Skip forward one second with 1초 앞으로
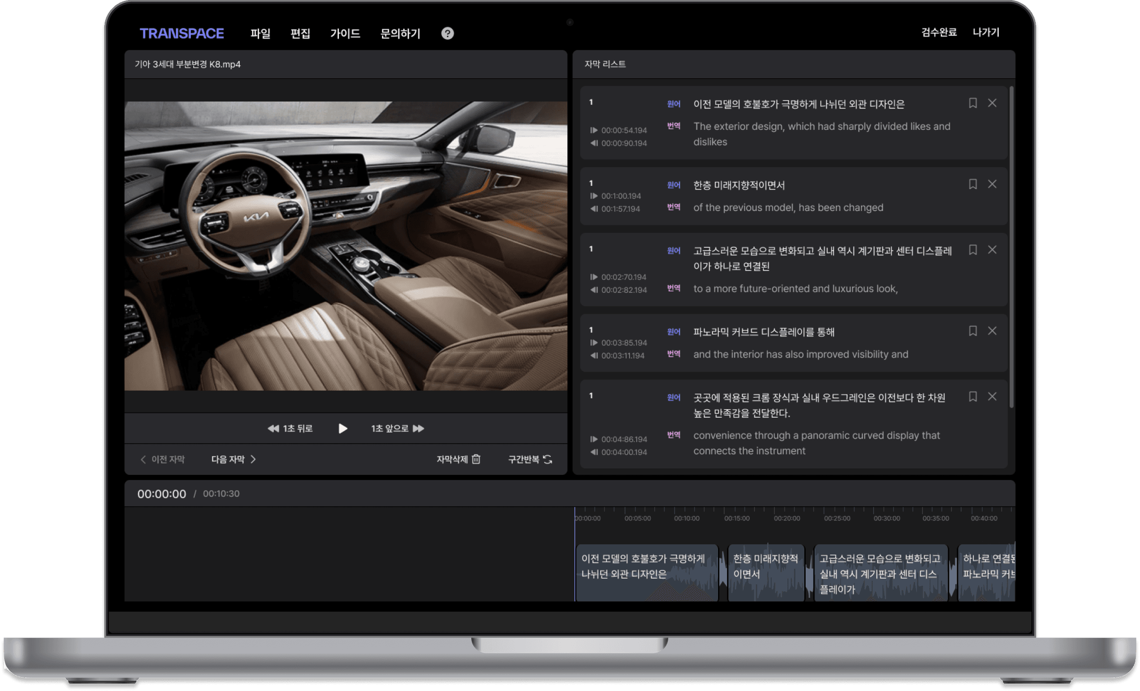Viewport: 1140px width, 691px height. [x=397, y=428]
